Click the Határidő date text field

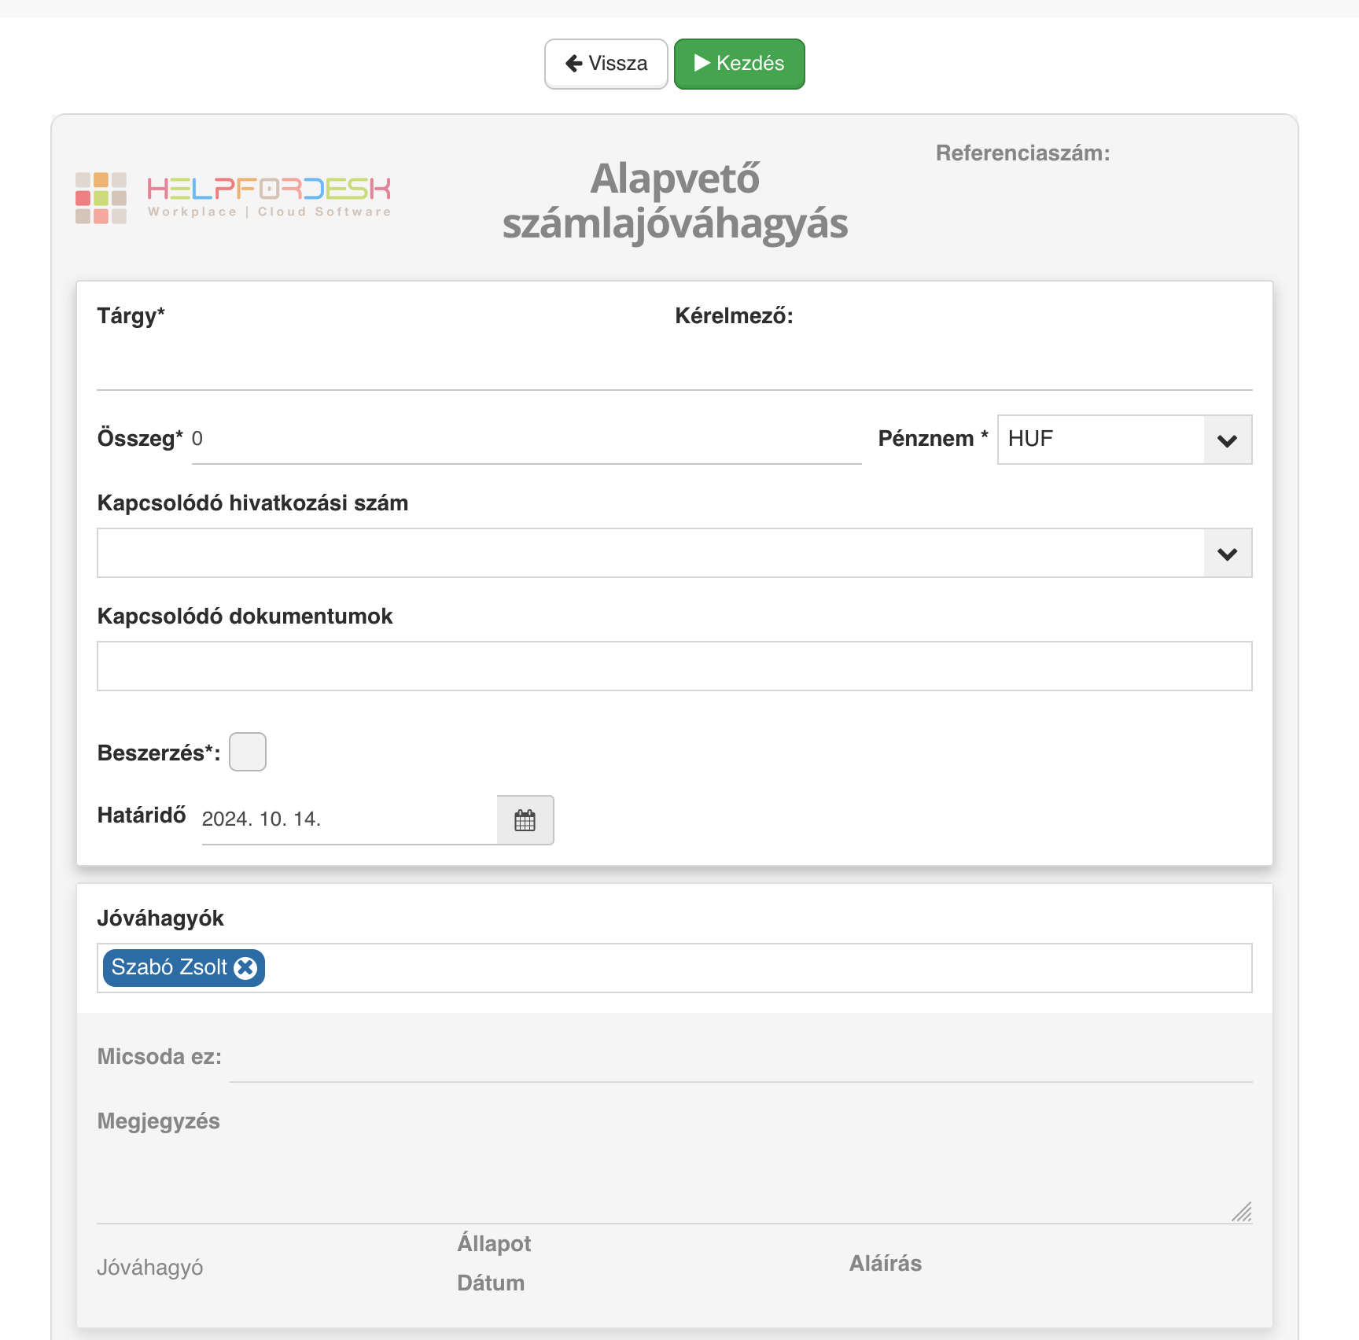point(349,820)
